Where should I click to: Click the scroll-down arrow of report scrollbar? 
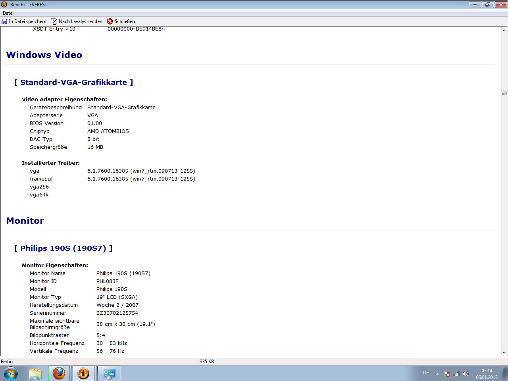click(504, 352)
